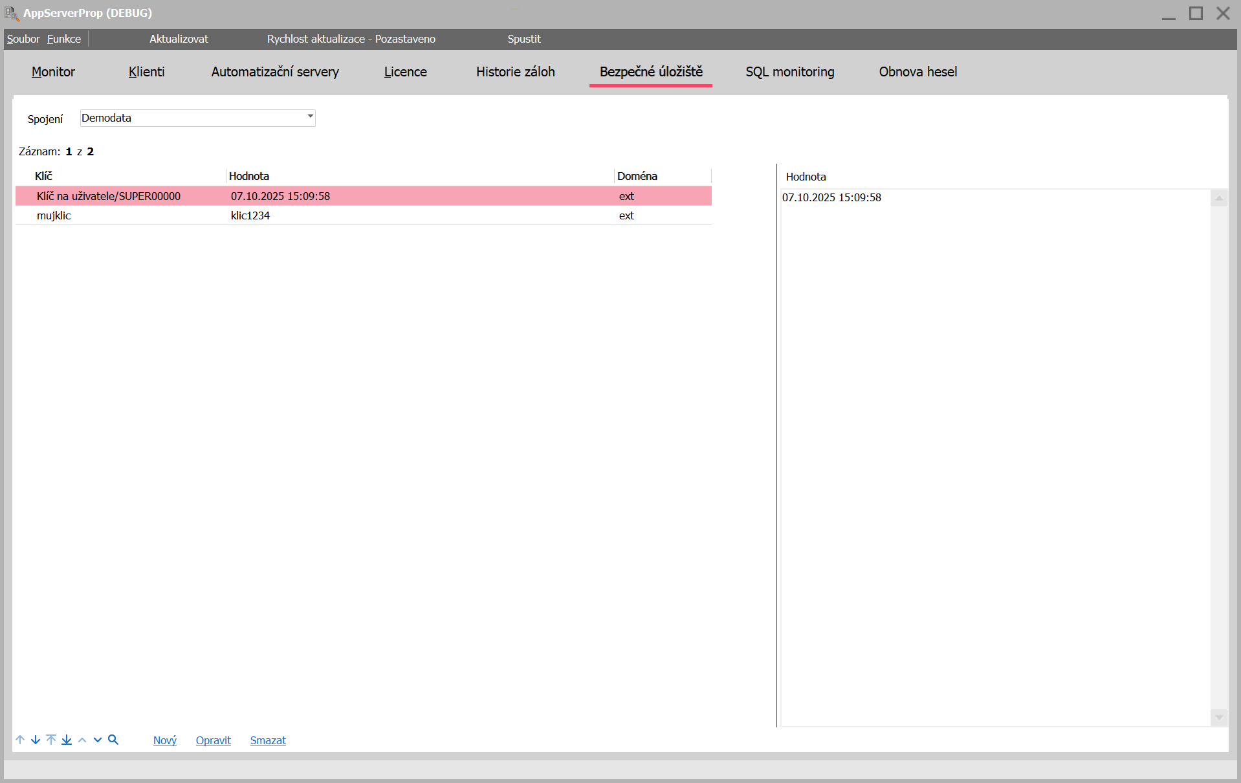
Task: Click Opravit to edit the record
Action: click(213, 740)
